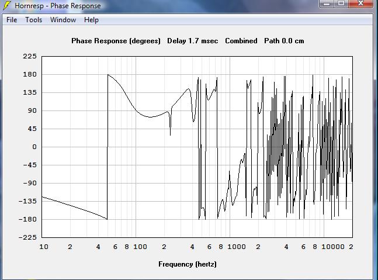Minimize the Hornresp window
Screen dimensions: 378x280
tap(327, 4)
